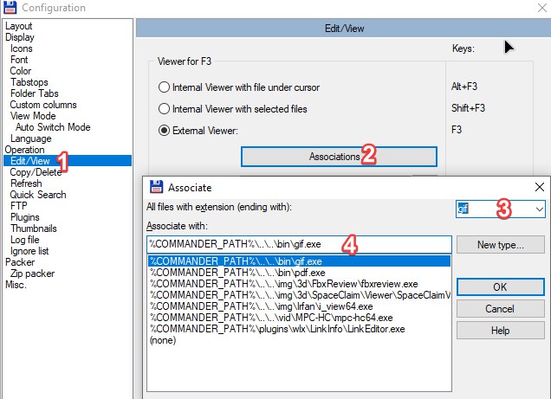Open the FTP settings page

18,206
